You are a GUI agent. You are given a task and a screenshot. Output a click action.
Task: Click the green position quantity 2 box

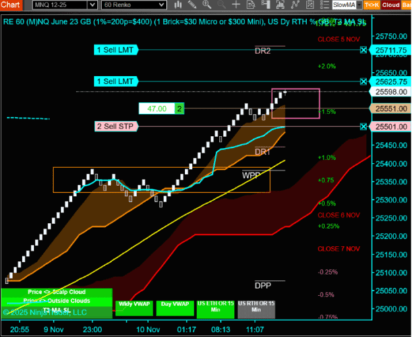(x=179, y=109)
